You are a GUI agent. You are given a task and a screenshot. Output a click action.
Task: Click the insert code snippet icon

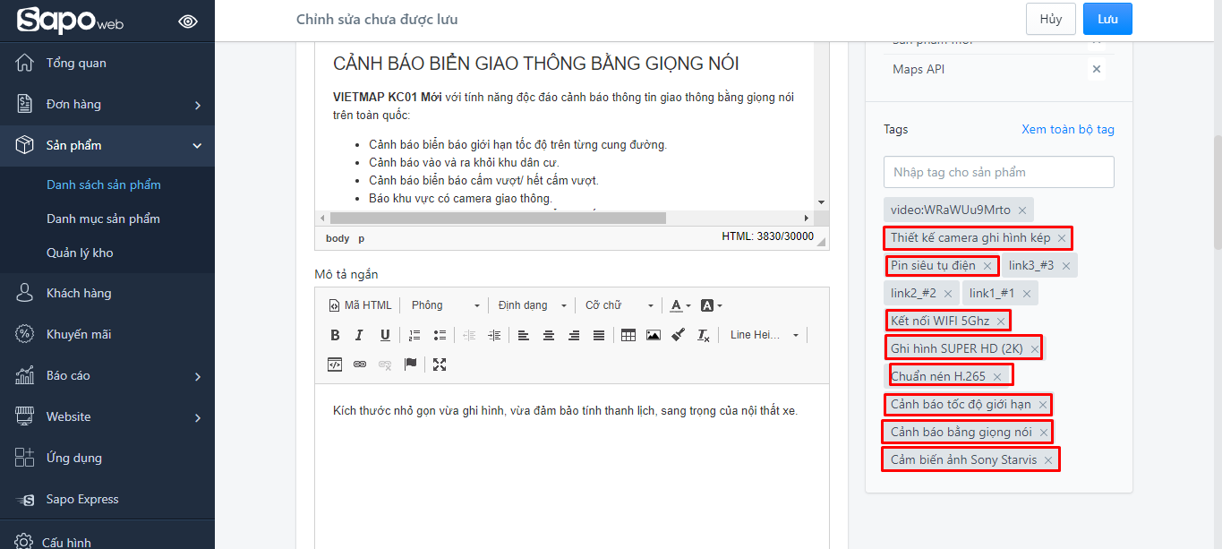[334, 365]
